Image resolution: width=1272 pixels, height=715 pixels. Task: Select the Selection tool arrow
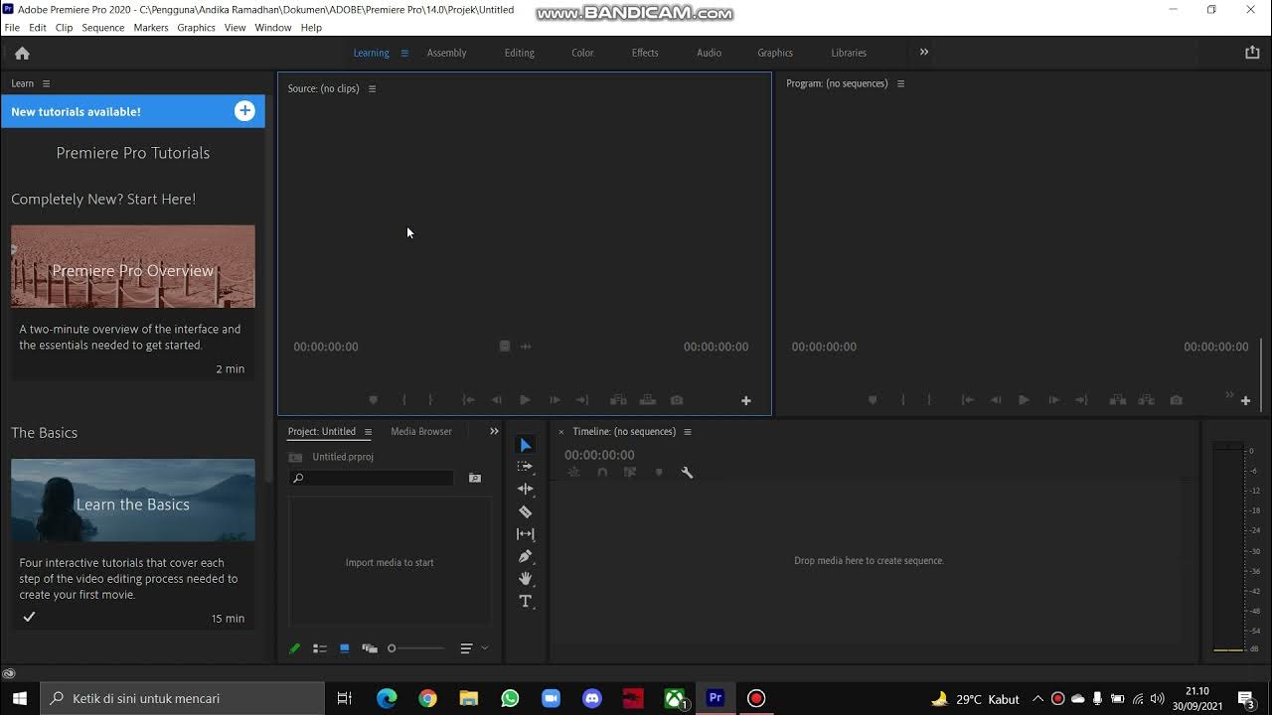click(526, 445)
